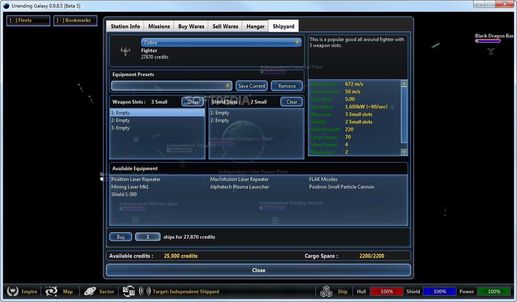Image resolution: width=517 pixels, height=302 pixels.
Task: Click the Buy ships button
Action: 121,237
